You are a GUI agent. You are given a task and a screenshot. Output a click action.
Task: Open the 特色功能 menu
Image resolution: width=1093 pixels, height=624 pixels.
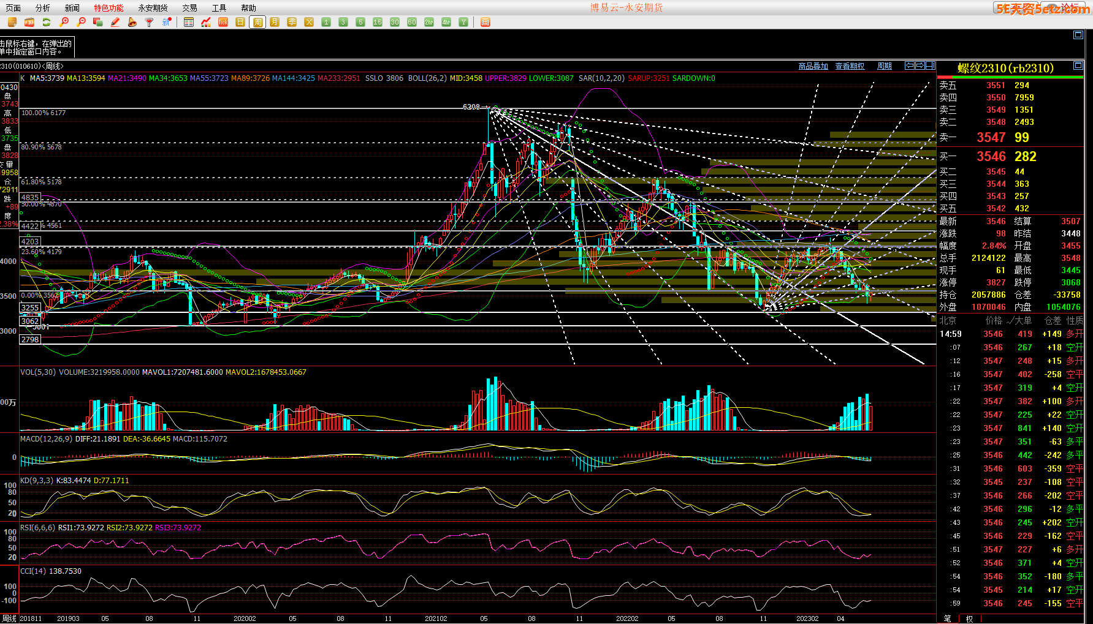pyautogui.click(x=109, y=8)
